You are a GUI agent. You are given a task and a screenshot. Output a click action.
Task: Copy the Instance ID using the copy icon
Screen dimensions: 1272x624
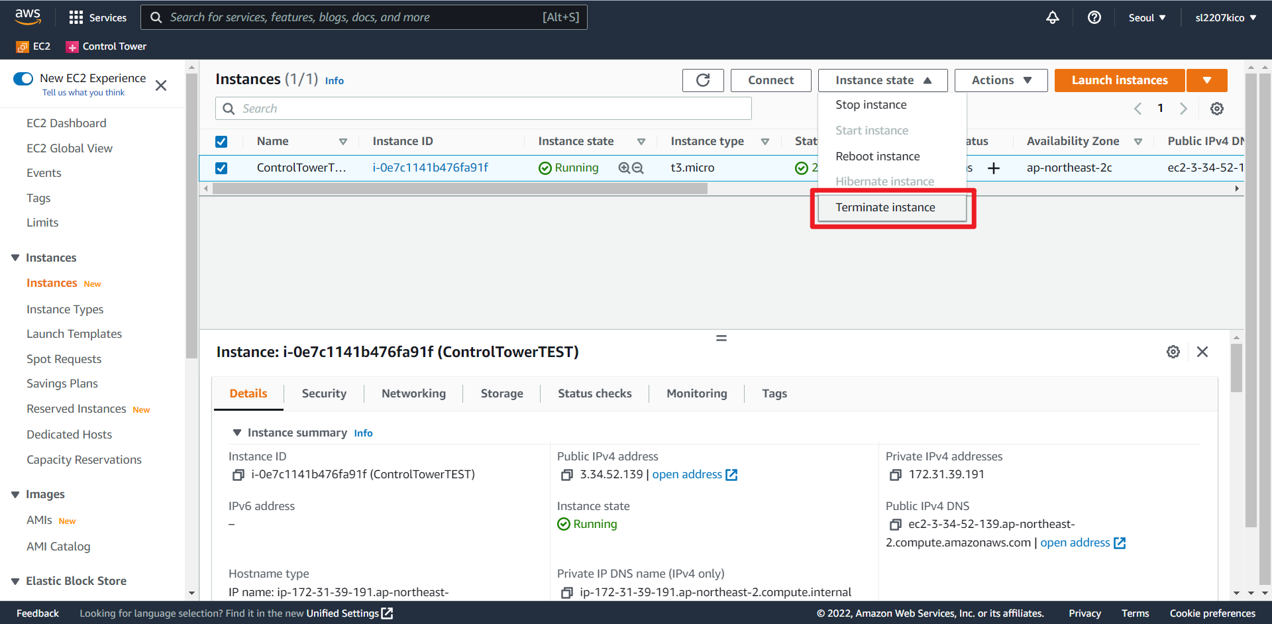click(238, 474)
